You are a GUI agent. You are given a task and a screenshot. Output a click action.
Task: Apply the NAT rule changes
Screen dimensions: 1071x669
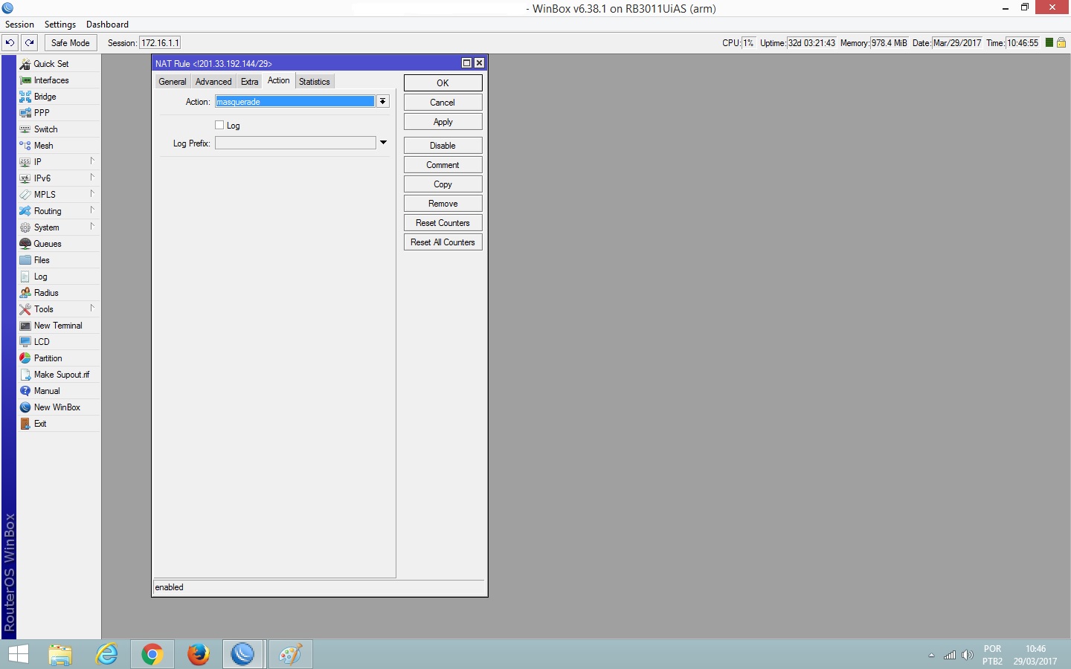[443, 122]
